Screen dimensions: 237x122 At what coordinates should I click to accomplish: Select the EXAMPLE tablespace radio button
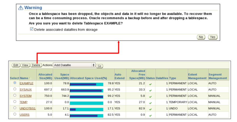pos(15,83)
